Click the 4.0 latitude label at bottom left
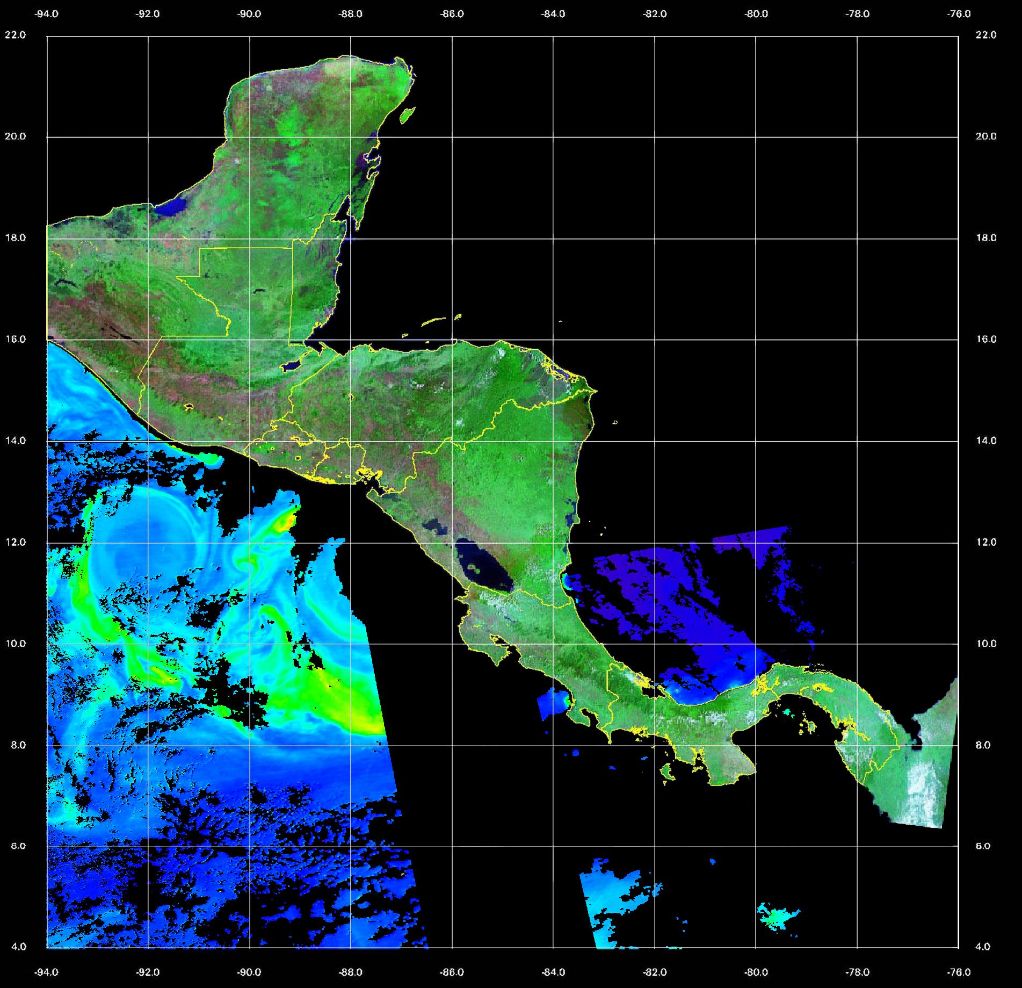This screenshot has width=1022, height=988. 18,947
